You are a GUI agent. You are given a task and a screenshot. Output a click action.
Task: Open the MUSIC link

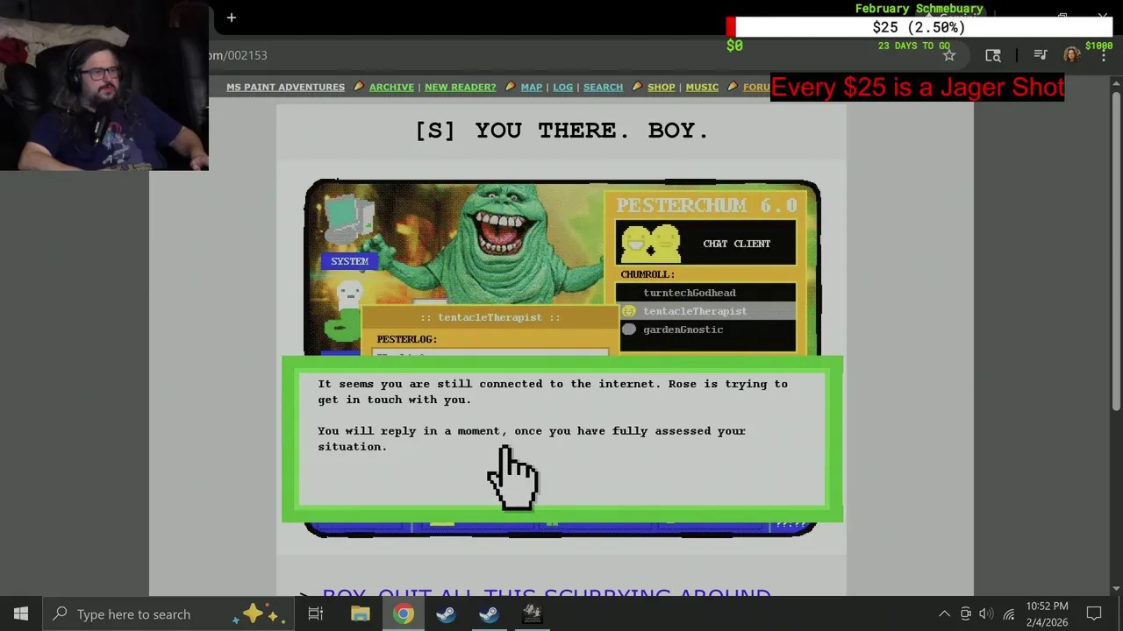702,87
